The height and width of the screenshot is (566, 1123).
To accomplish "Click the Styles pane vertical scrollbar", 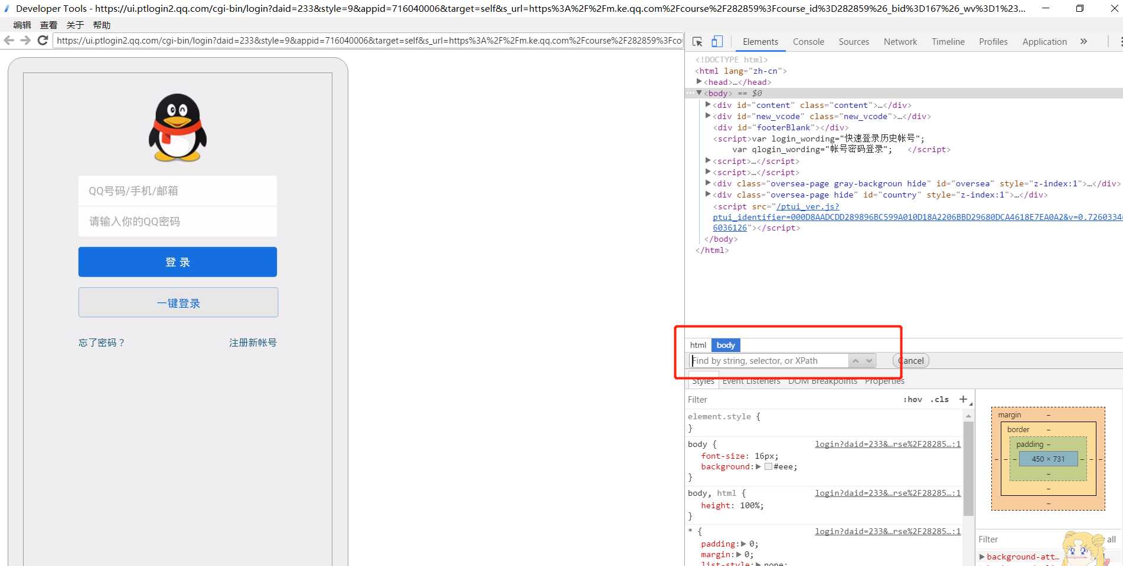I will [968, 469].
